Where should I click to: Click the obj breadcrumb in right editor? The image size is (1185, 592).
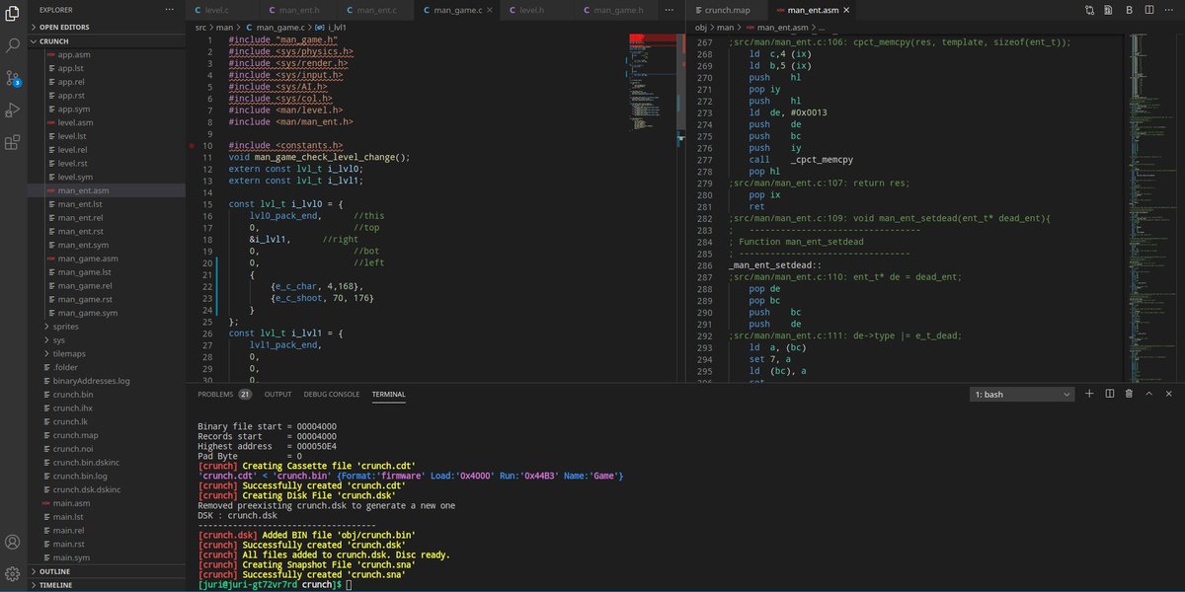pyautogui.click(x=700, y=27)
